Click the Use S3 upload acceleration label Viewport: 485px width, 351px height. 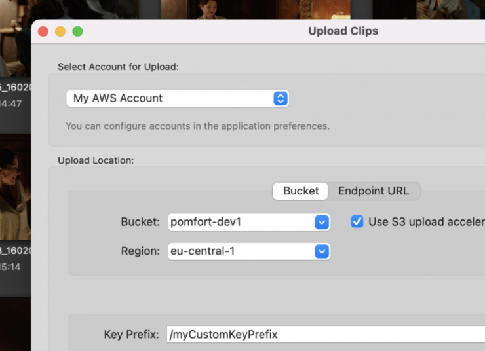pos(426,221)
